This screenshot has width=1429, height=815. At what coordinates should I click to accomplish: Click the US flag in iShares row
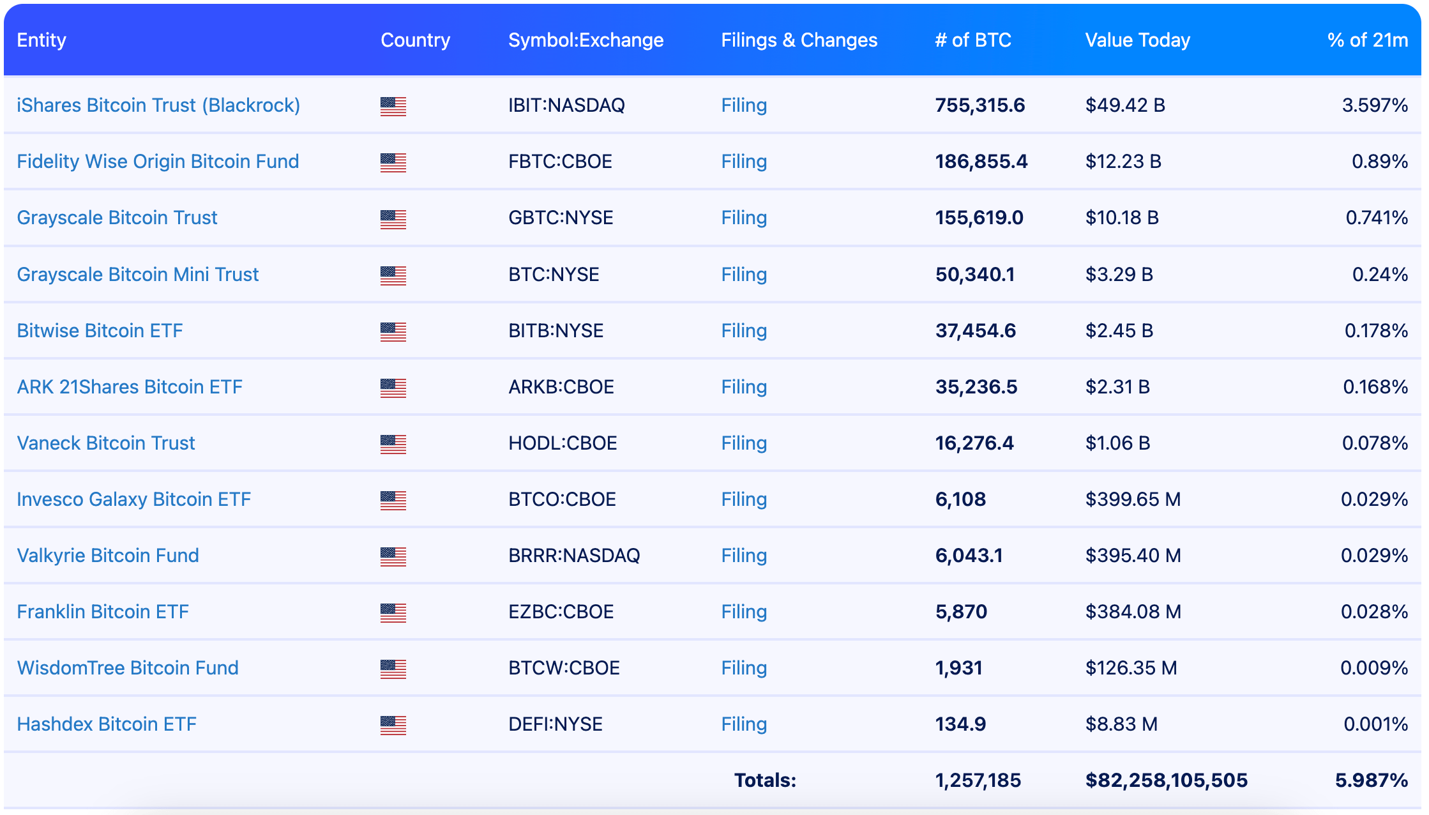click(393, 106)
